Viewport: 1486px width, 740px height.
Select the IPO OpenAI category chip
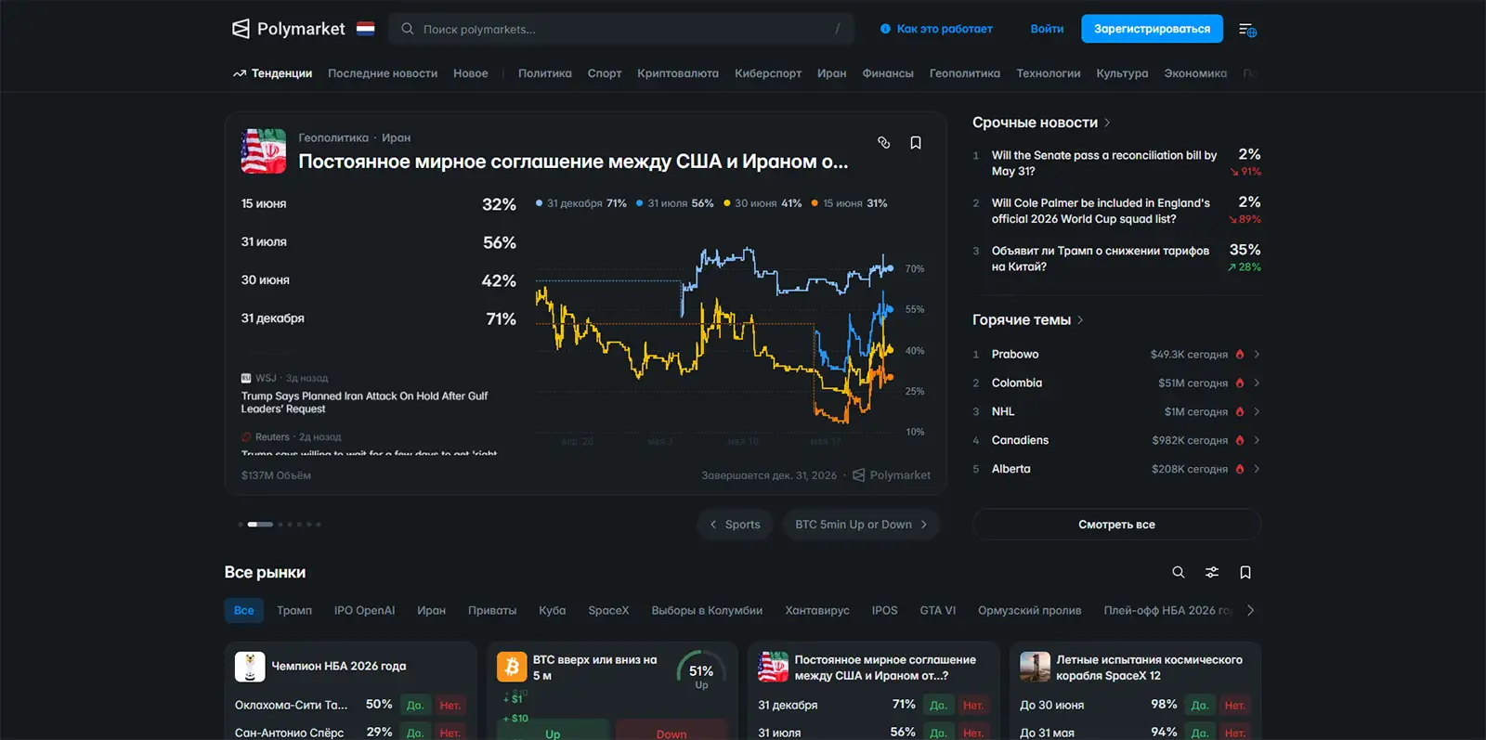point(364,610)
